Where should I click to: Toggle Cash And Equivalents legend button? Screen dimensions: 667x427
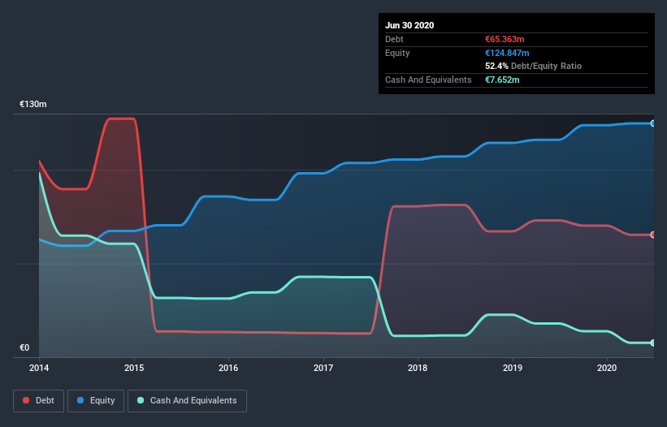[187, 401]
